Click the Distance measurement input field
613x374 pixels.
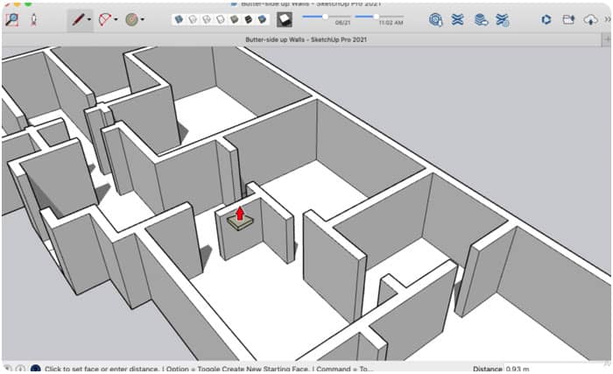pos(555,369)
